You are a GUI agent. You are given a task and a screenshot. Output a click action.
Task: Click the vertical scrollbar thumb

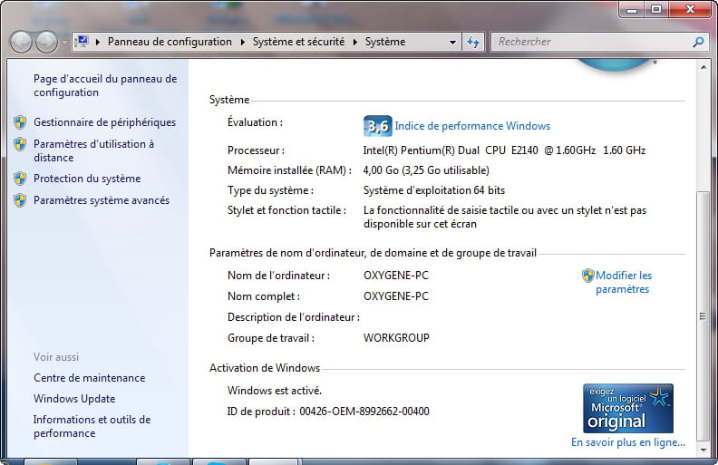tap(703, 315)
